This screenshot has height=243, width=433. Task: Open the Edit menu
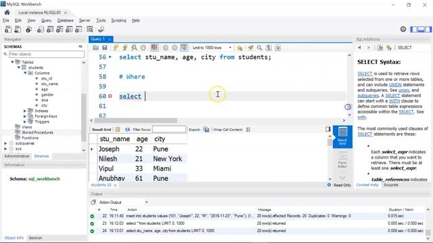point(18,20)
